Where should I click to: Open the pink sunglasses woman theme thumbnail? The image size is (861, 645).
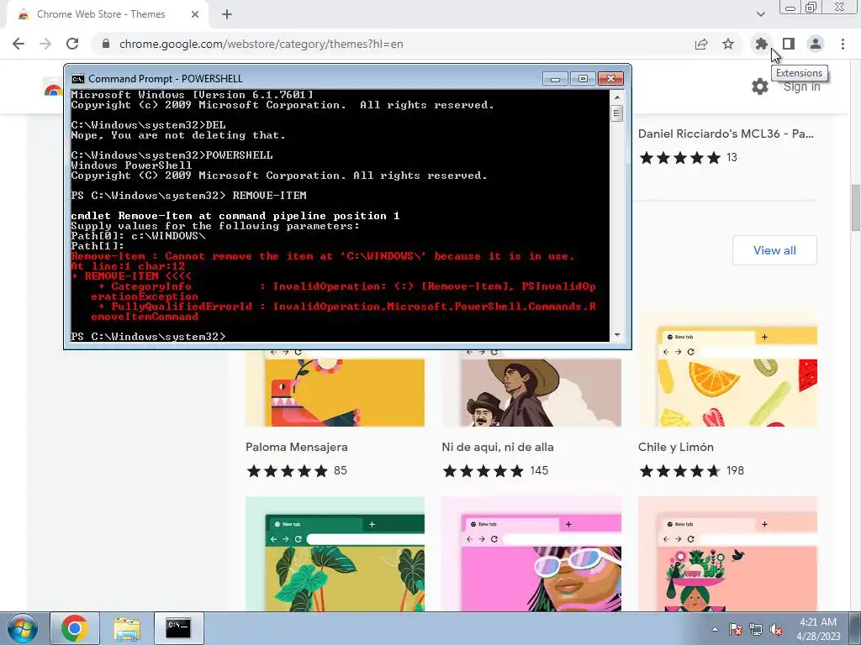531,554
